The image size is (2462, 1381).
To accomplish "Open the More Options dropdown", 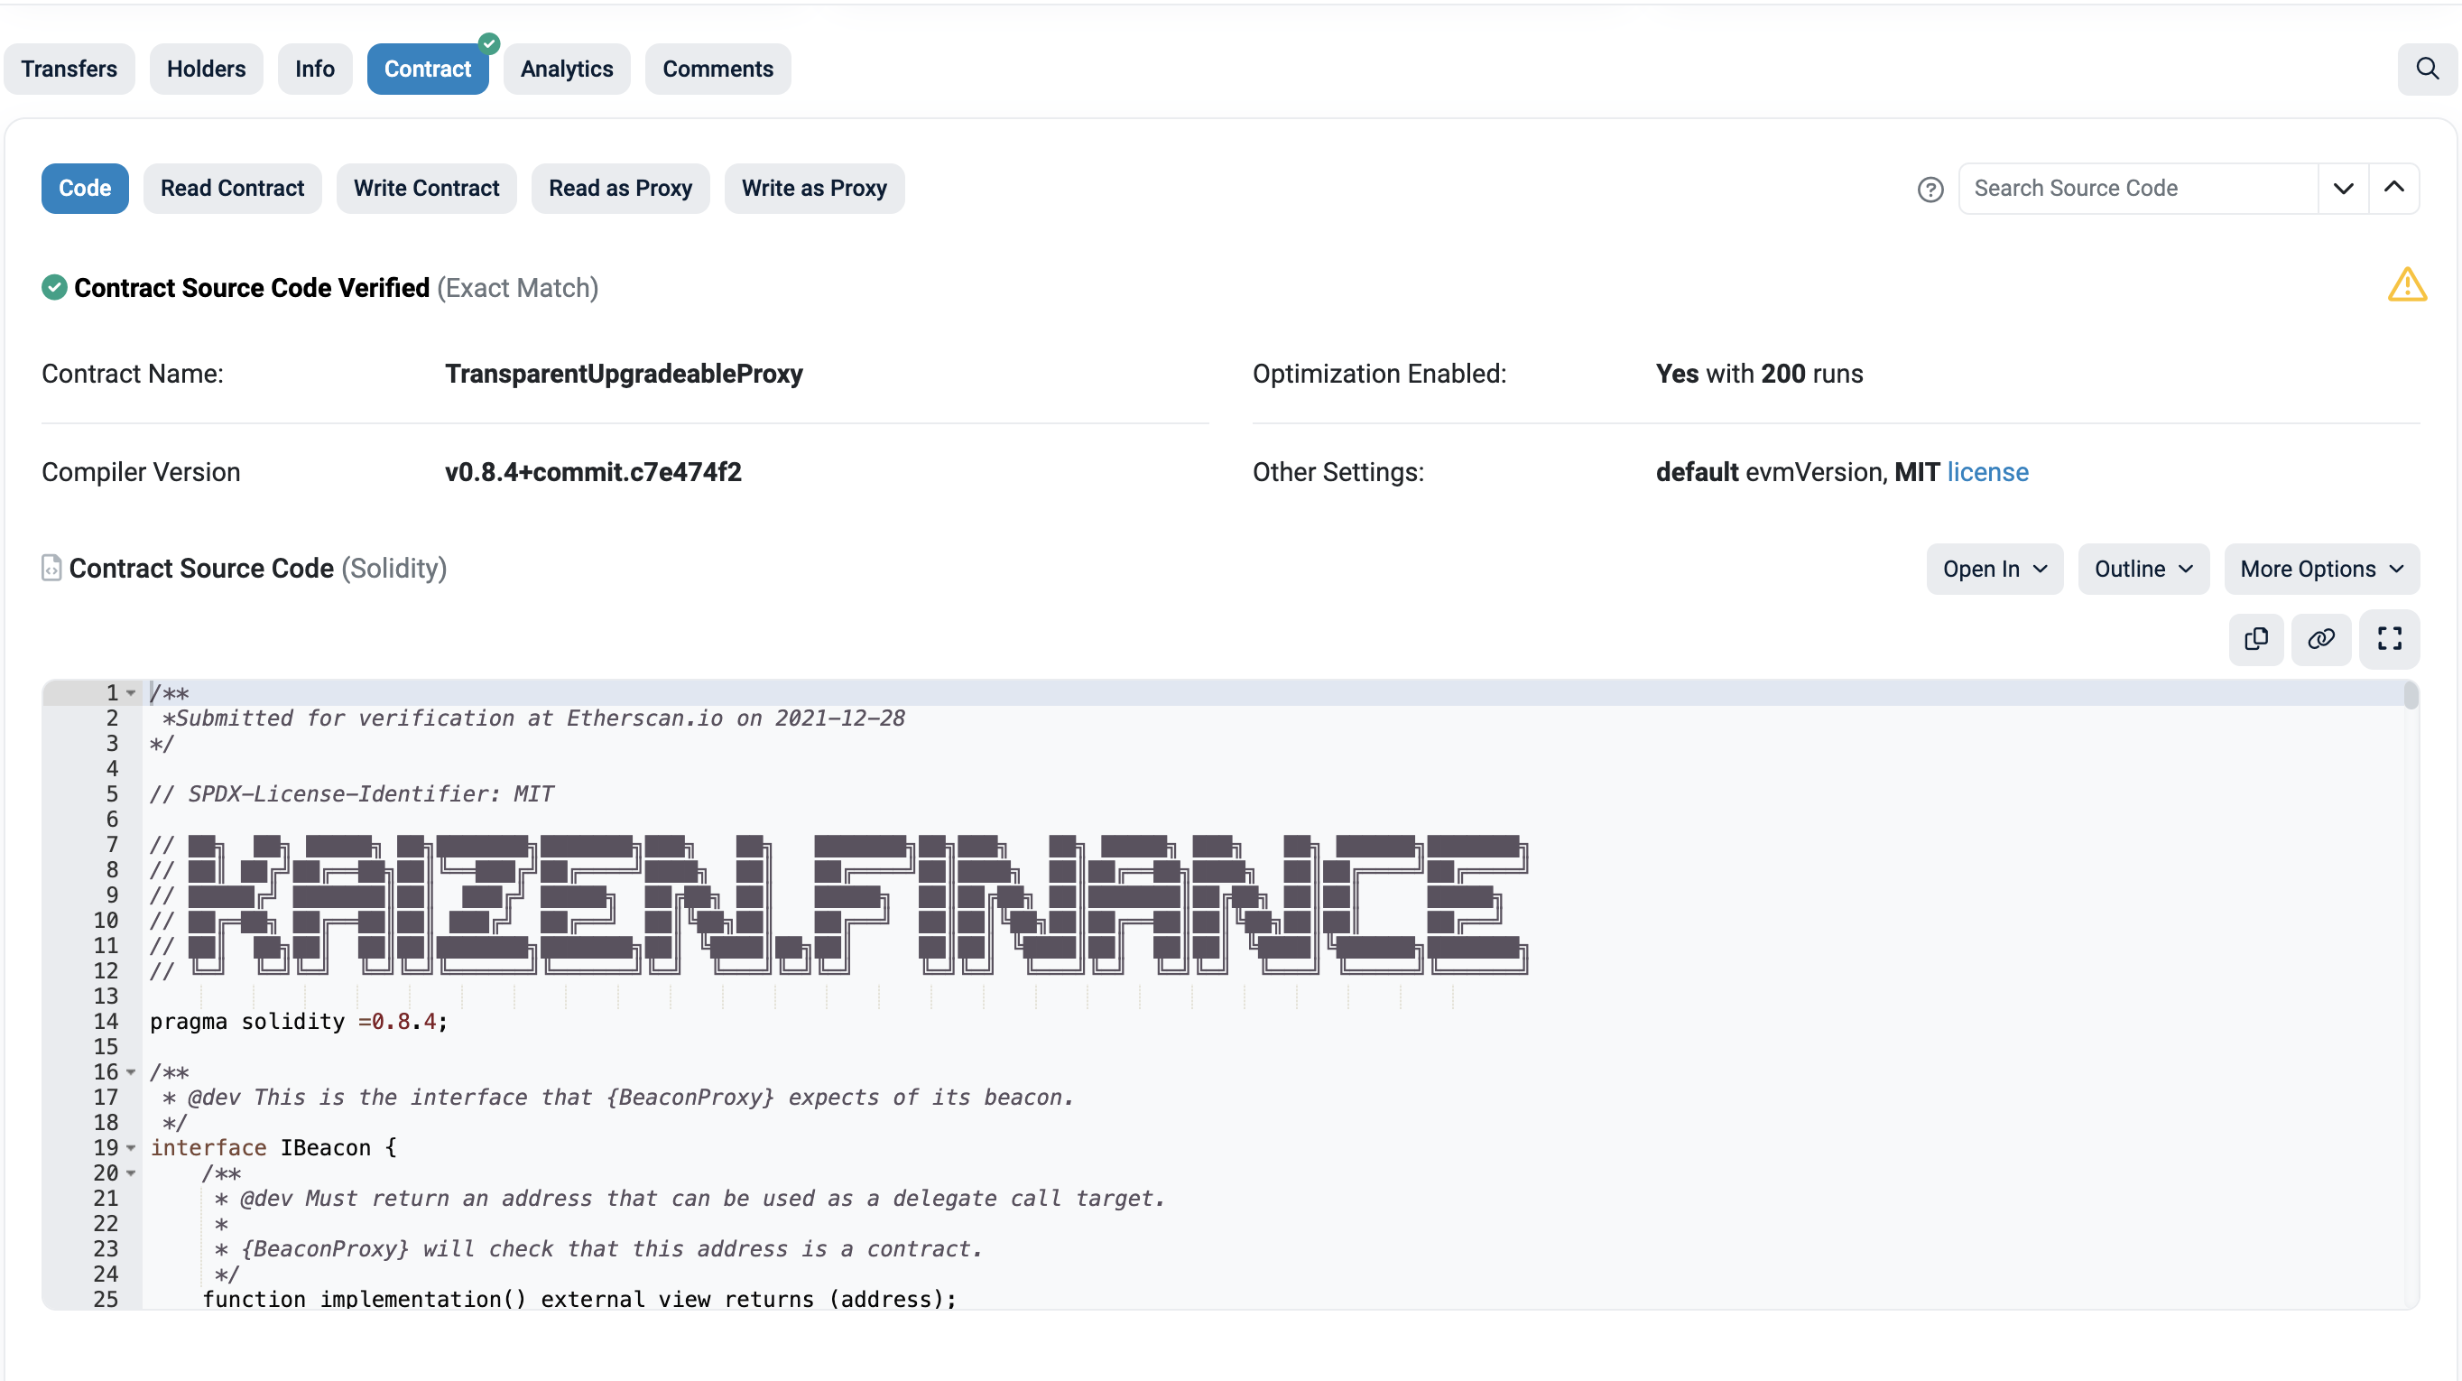I will [x=2320, y=570].
